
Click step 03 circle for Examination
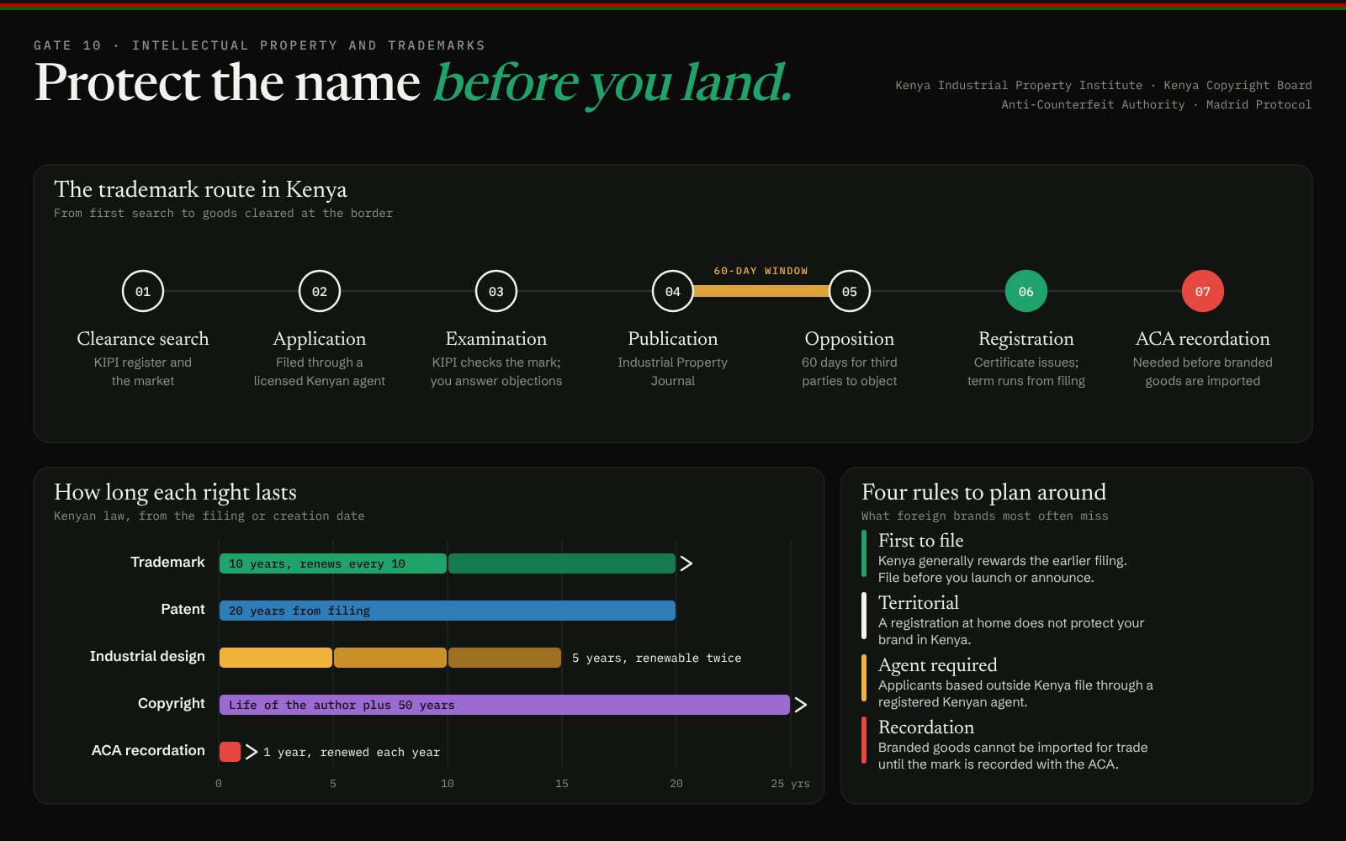pyautogui.click(x=496, y=291)
